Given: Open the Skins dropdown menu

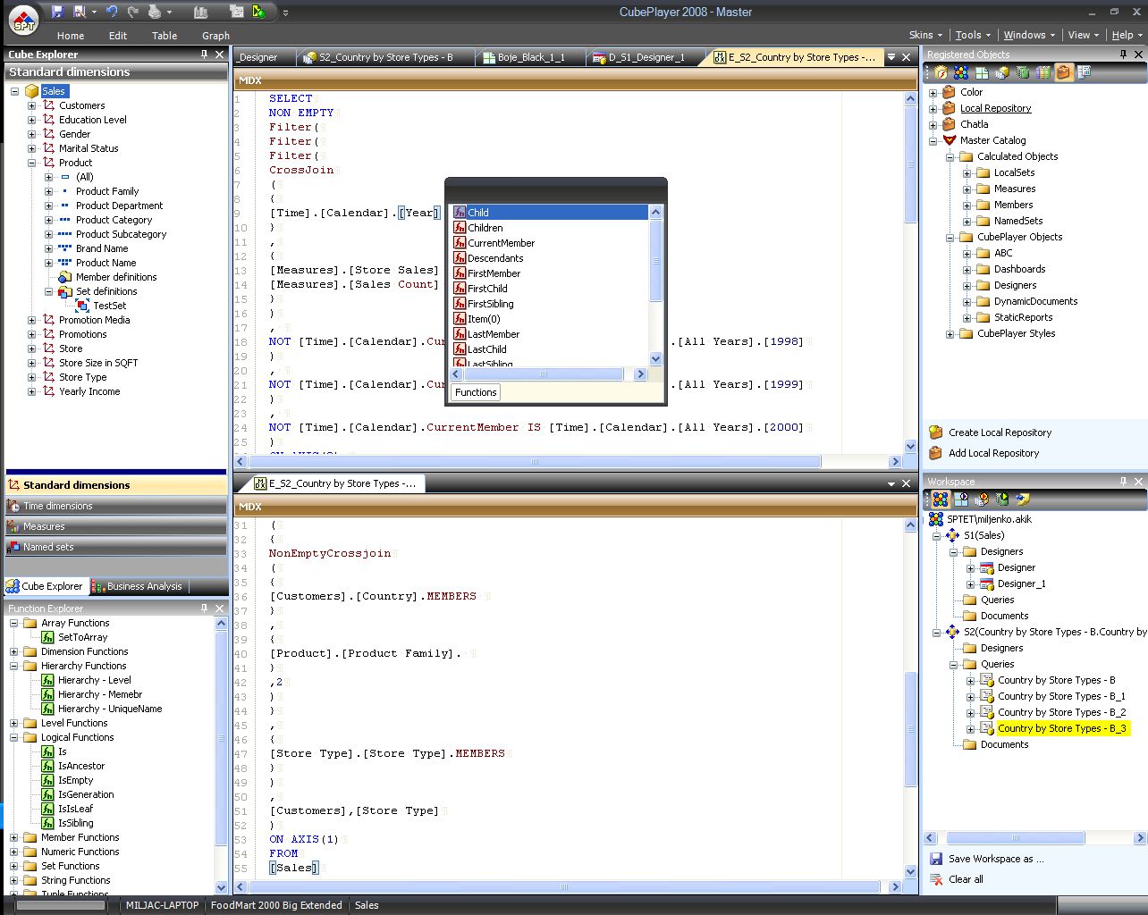Looking at the screenshot, I should [x=925, y=35].
